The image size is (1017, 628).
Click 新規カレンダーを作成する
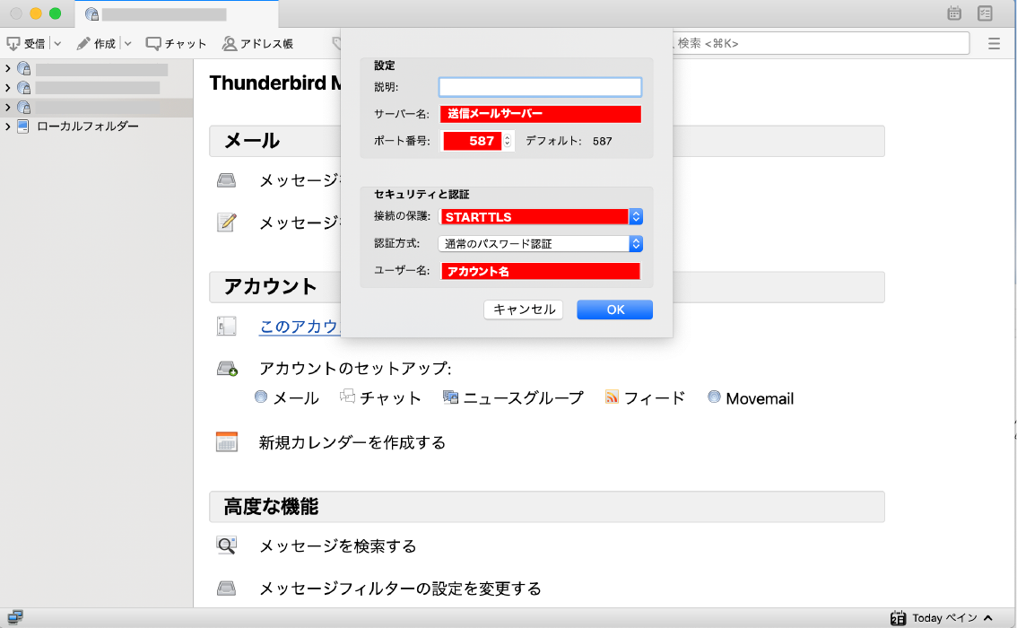pyautogui.click(x=352, y=442)
